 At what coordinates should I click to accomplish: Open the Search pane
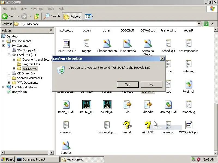click(x=52, y=16)
